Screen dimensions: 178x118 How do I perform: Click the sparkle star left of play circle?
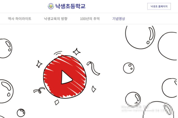point(39,64)
